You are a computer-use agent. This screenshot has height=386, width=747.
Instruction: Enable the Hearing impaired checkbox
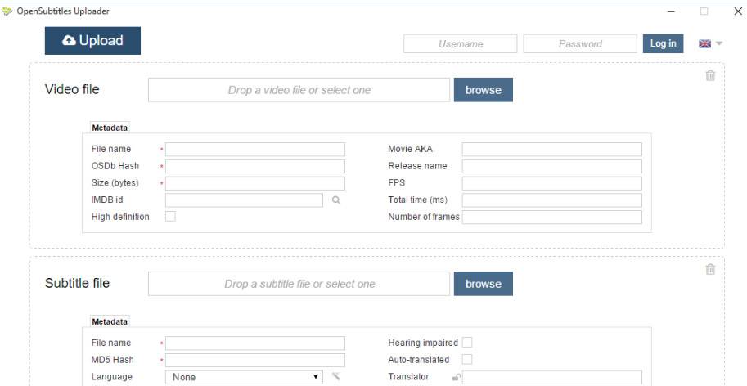point(467,343)
